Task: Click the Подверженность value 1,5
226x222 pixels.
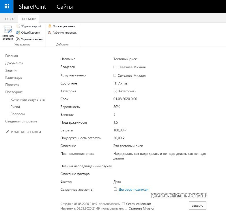Action: coord(115,122)
